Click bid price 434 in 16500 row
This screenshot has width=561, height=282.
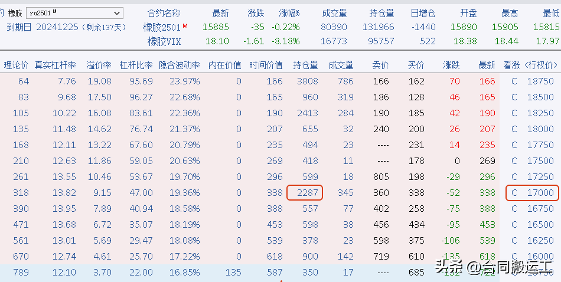tap(416, 224)
